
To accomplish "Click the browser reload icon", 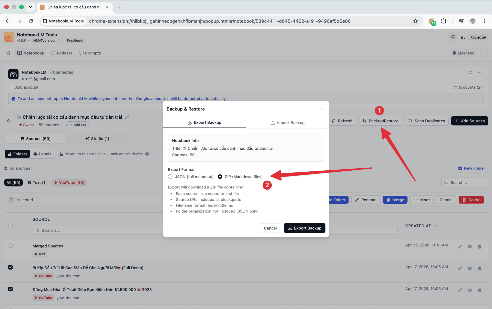I will coord(31,21).
